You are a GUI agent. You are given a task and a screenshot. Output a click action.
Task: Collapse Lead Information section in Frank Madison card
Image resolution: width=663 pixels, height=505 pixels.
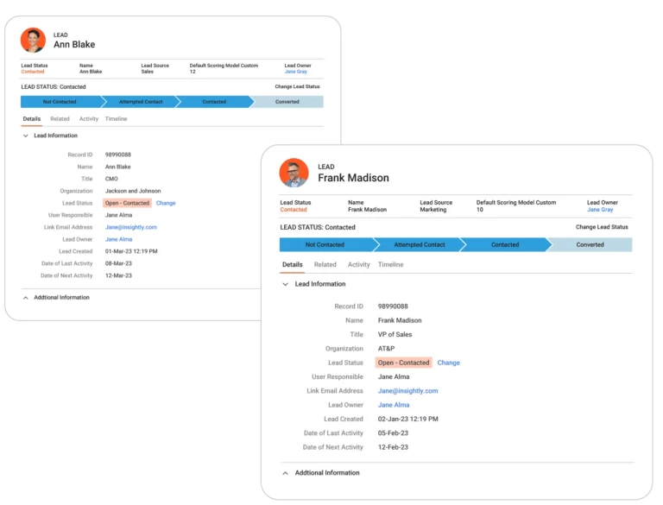pos(286,284)
